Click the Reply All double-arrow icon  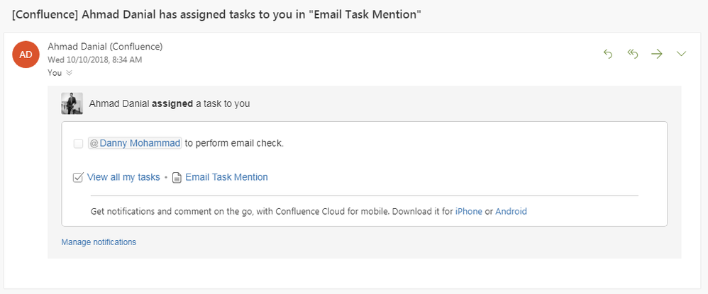(633, 54)
